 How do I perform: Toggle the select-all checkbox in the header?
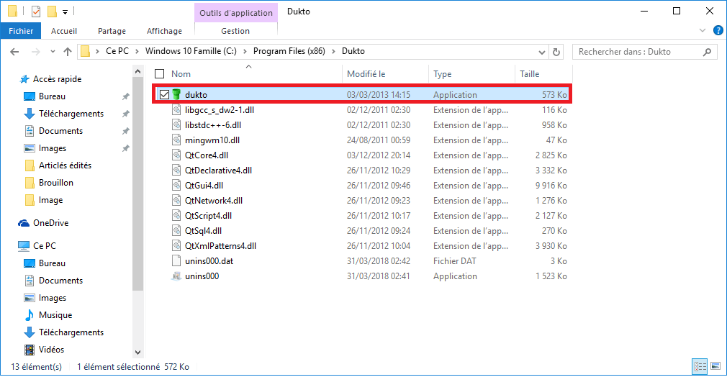[x=160, y=74]
